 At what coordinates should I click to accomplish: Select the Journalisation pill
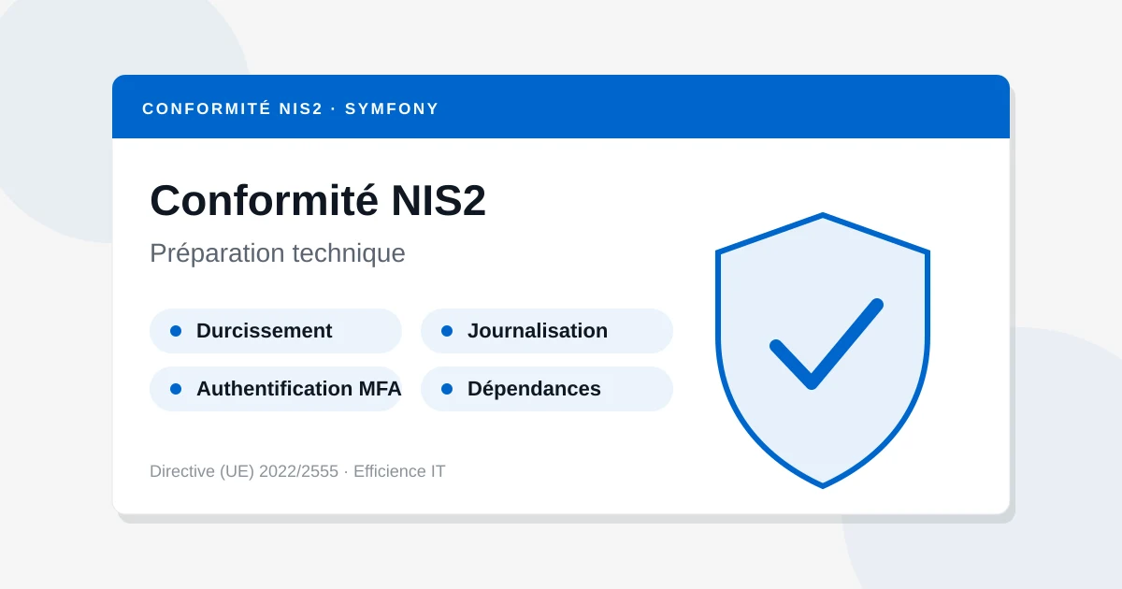point(547,331)
